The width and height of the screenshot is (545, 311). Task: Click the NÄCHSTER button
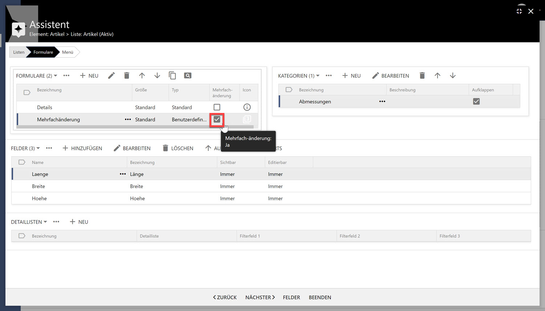pyautogui.click(x=260, y=297)
